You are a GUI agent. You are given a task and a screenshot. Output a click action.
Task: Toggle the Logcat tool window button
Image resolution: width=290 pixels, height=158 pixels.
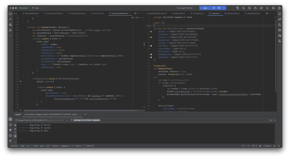point(10,120)
